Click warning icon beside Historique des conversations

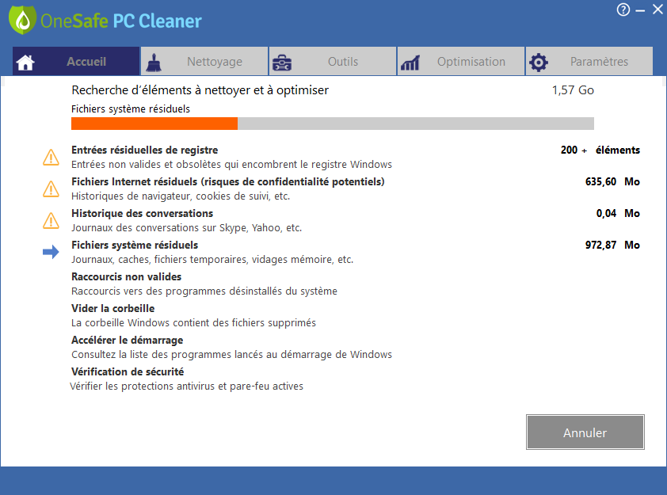51,220
